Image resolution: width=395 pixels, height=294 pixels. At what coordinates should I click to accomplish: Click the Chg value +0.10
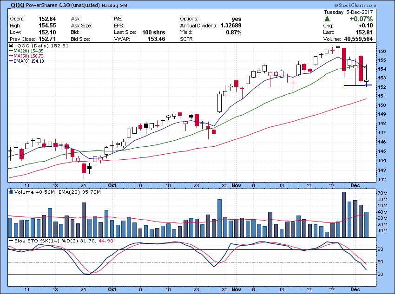(x=365, y=26)
